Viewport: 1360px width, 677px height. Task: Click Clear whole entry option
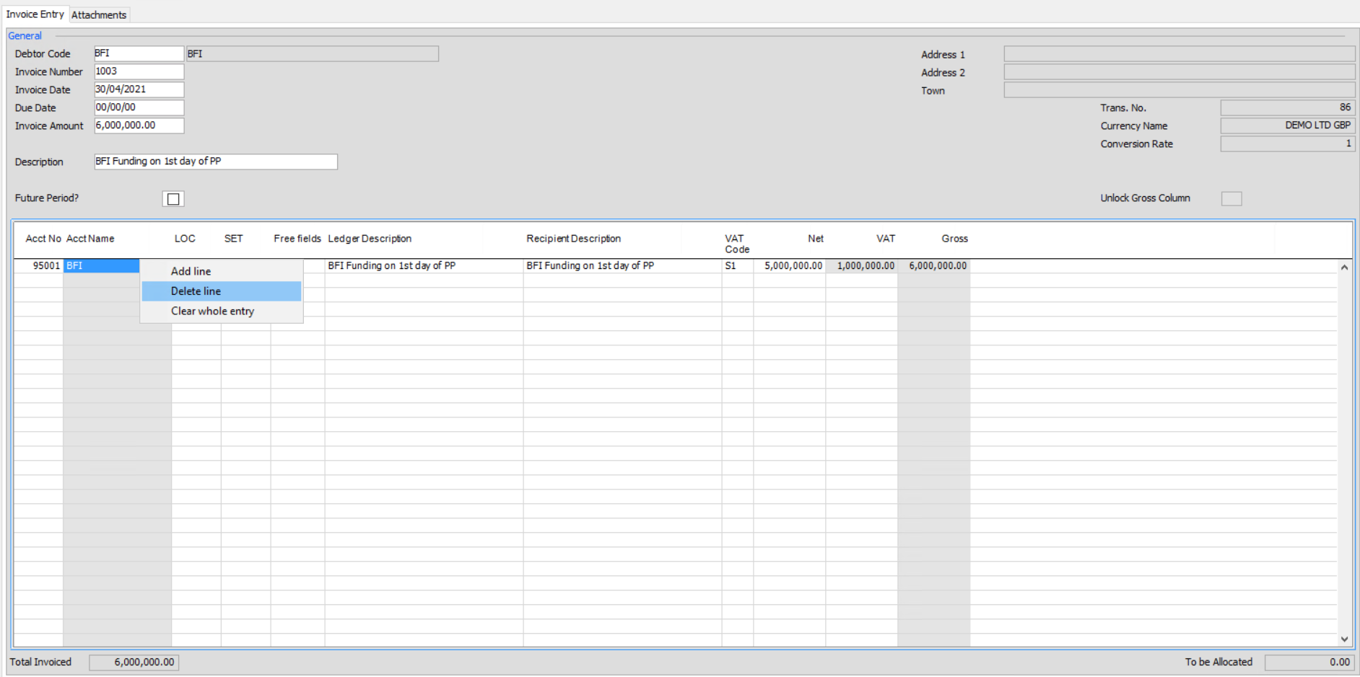212,311
